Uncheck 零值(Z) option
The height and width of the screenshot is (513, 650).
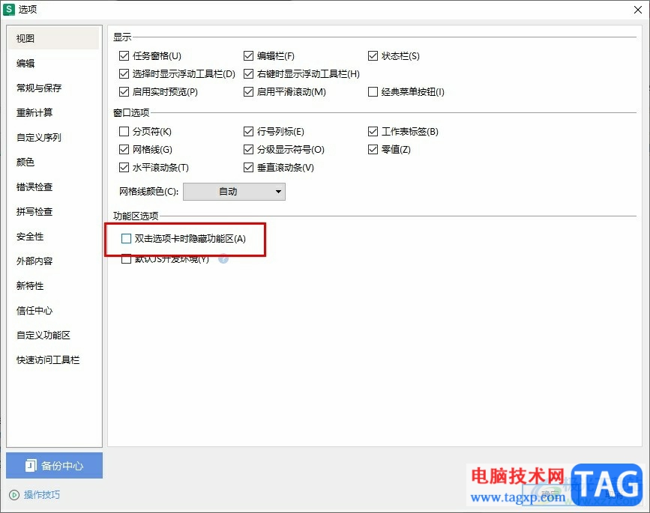373,149
